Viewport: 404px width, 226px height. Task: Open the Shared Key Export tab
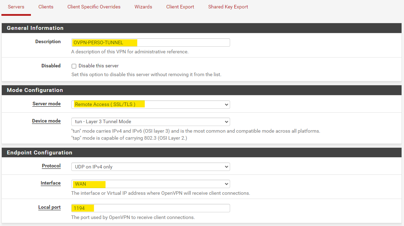click(x=228, y=7)
